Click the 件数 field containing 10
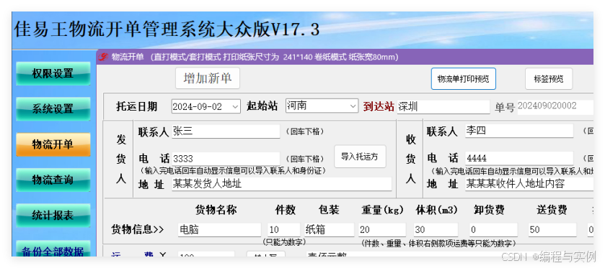The height and width of the screenshot is (268, 605). click(x=283, y=229)
